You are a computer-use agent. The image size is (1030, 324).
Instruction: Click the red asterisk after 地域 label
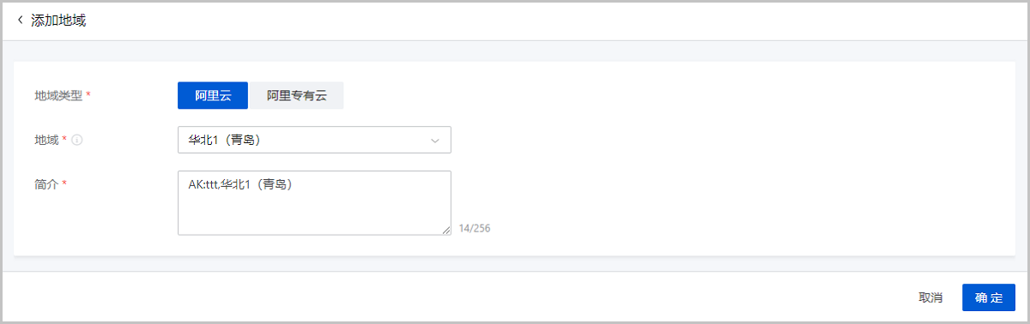(64, 139)
